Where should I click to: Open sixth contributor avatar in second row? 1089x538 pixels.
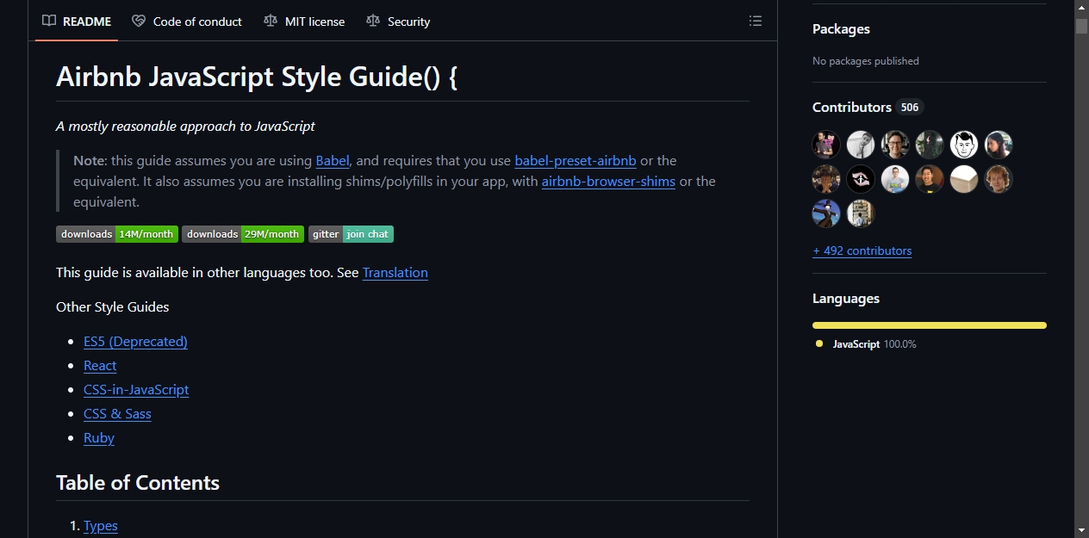click(x=999, y=179)
